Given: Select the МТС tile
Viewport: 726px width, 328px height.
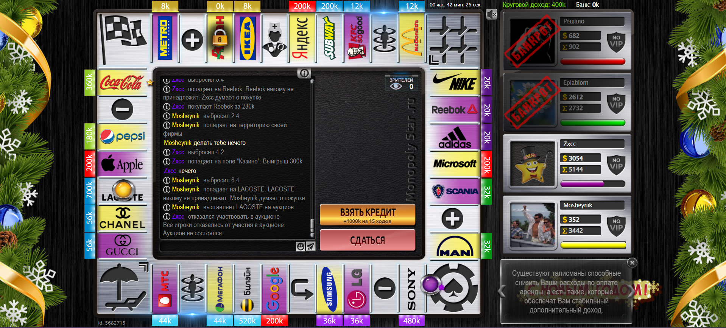Looking at the screenshot, I should pos(165,289).
